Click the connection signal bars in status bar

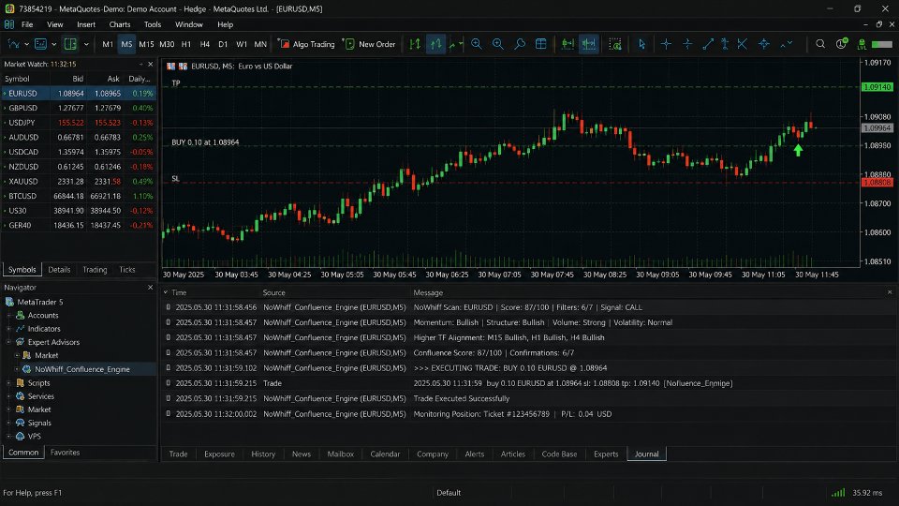[x=838, y=493]
